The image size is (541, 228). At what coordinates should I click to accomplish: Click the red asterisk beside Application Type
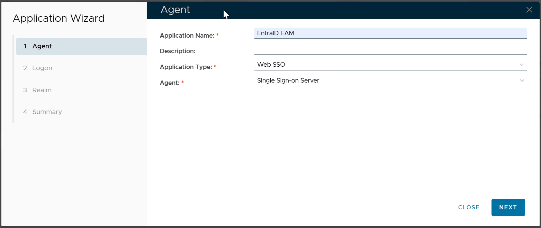[215, 67]
